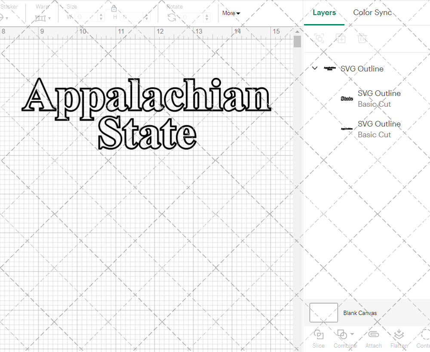
Task: Open the Contour tool
Action: [424, 338]
